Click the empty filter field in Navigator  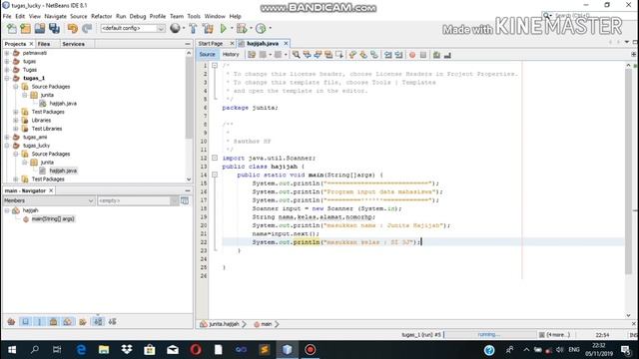coord(135,200)
